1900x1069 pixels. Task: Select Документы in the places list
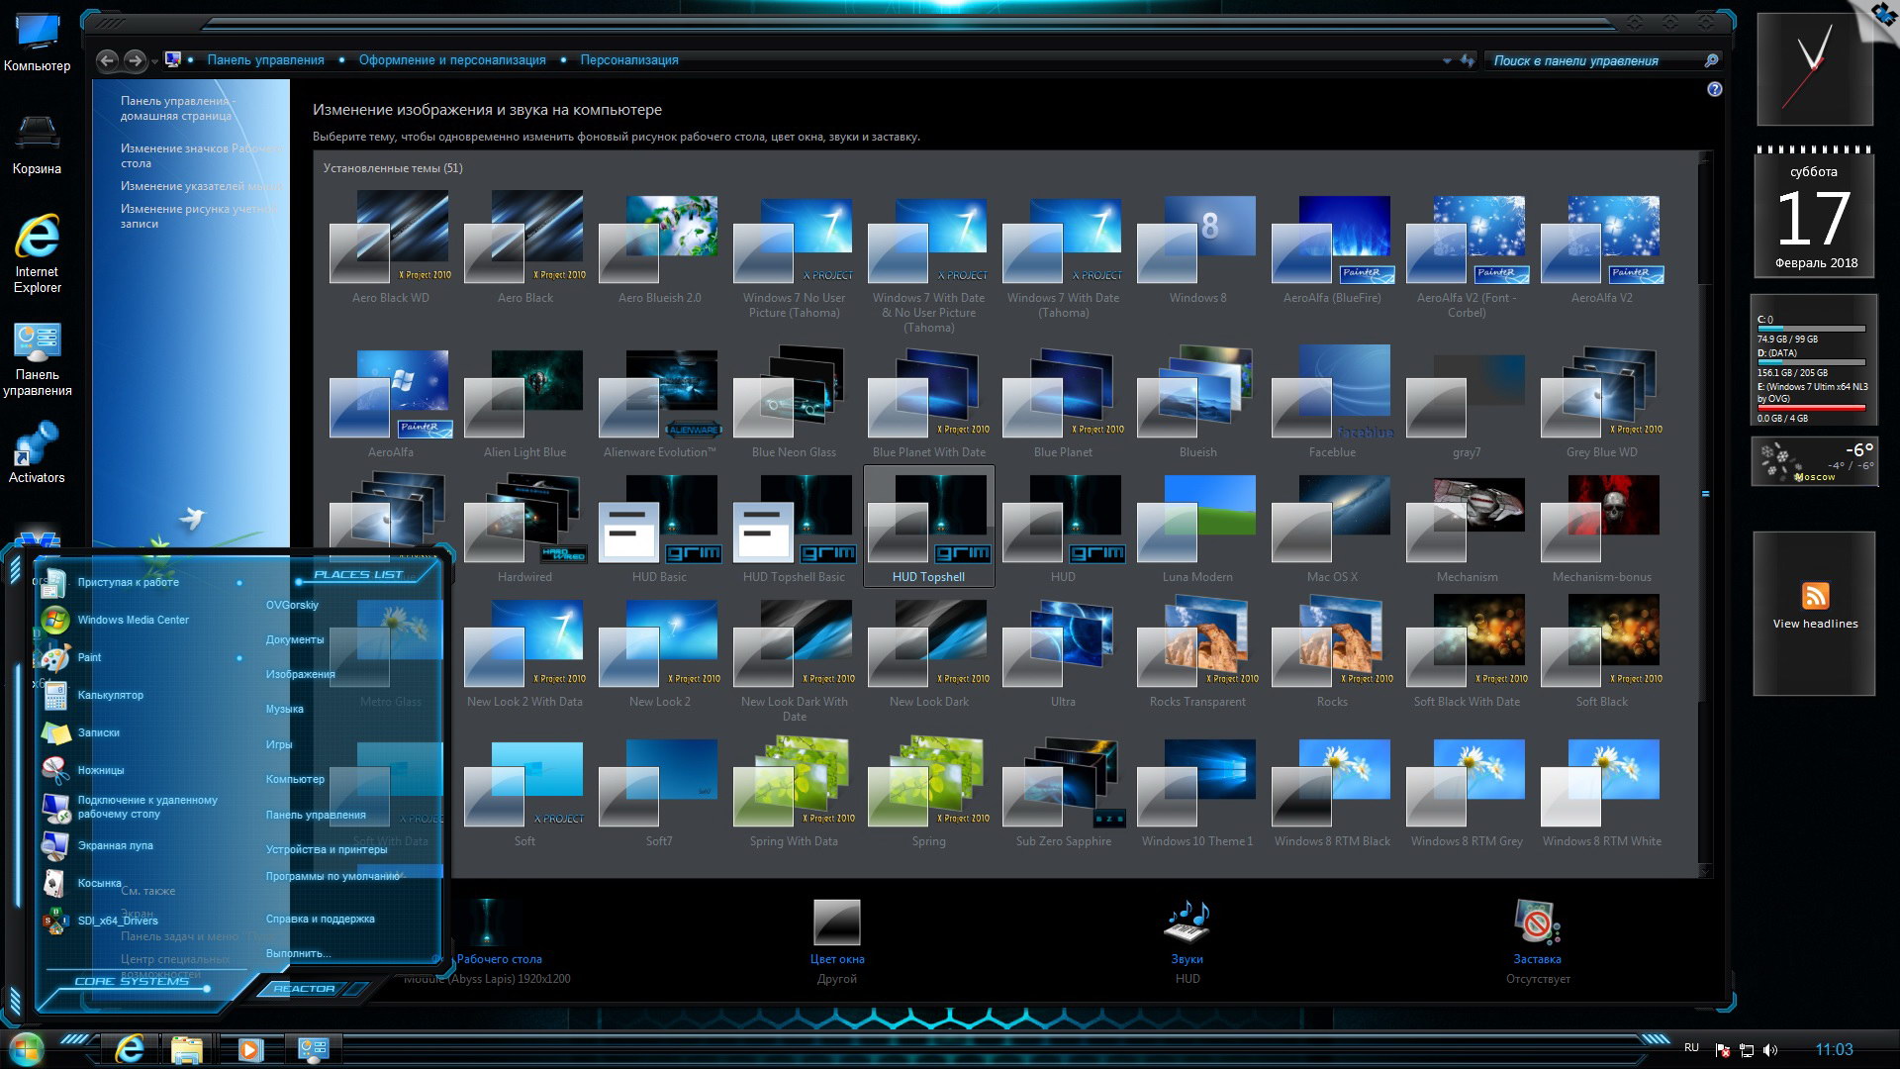click(x=295, y=639)
